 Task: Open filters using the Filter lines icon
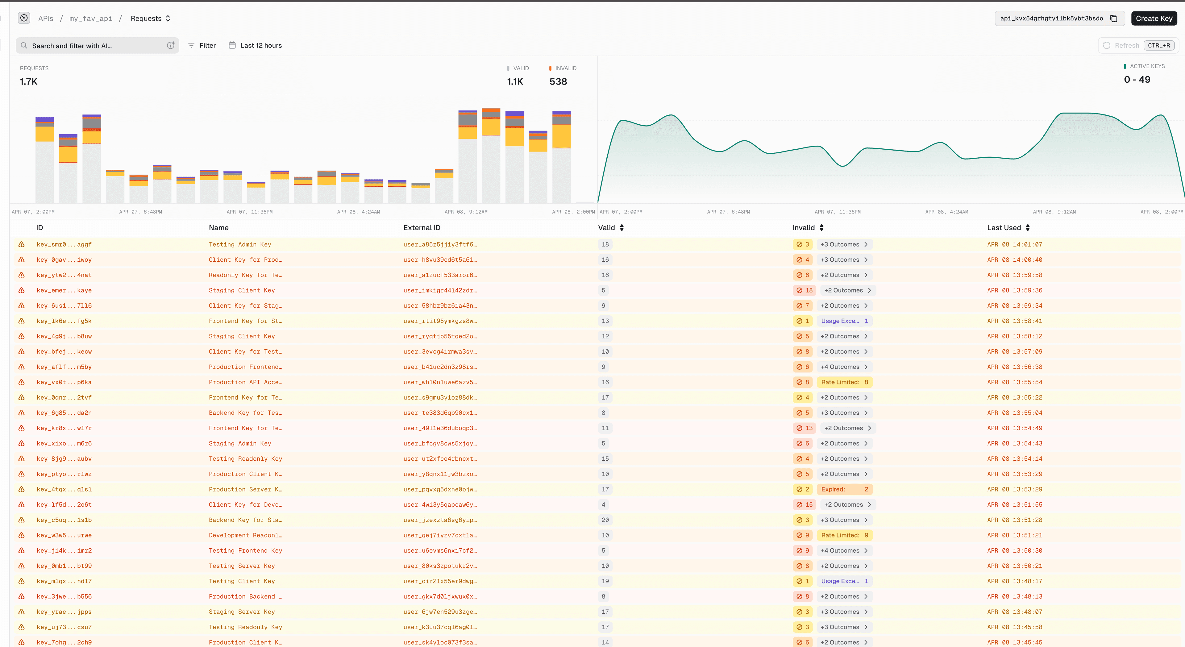[x=192, y=46]
